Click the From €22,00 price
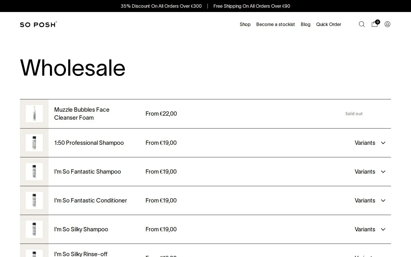Image resolution: width=411 pixels, height=257 pixels. point(161,114)
